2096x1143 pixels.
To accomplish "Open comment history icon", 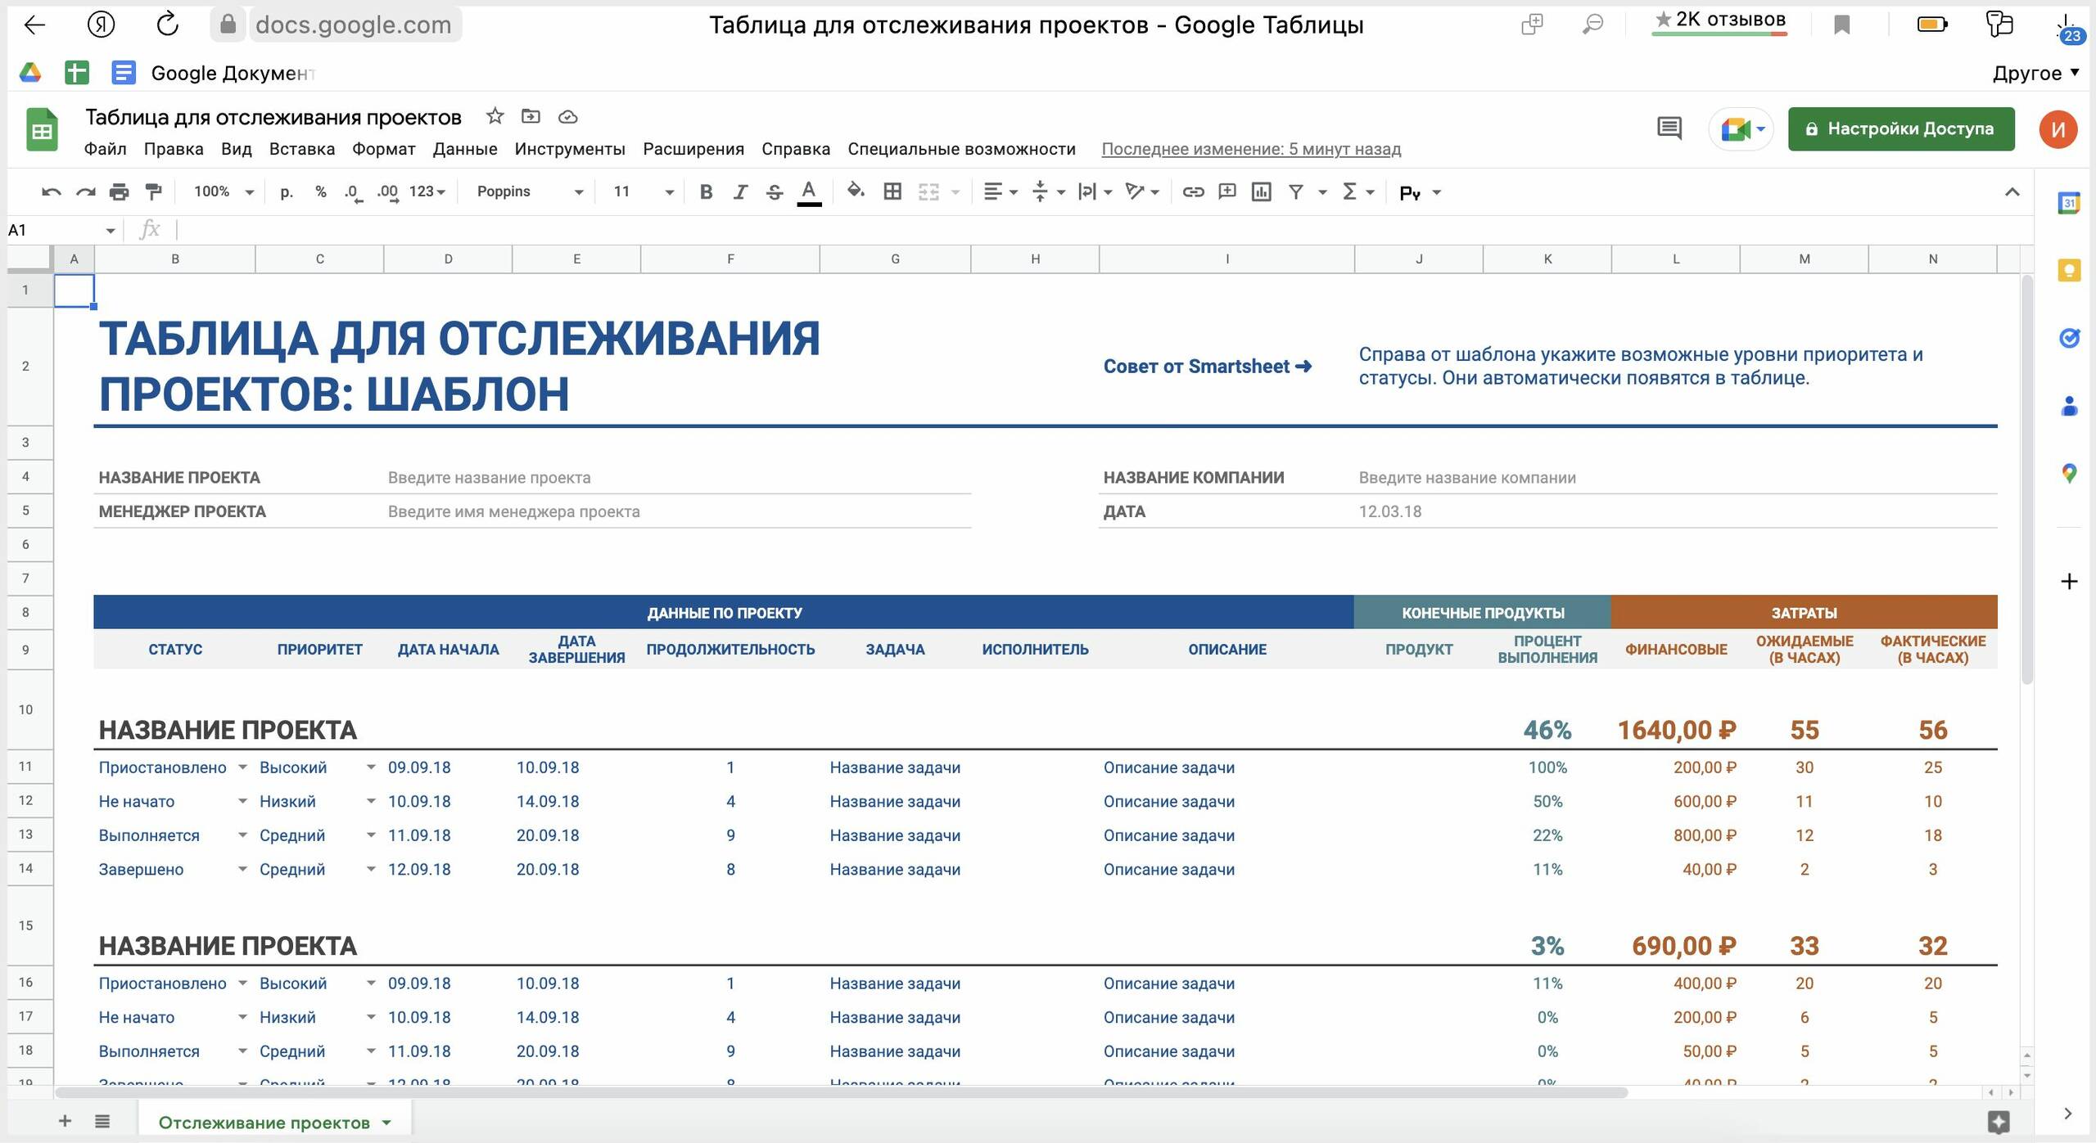I will tap(1669, 128).
